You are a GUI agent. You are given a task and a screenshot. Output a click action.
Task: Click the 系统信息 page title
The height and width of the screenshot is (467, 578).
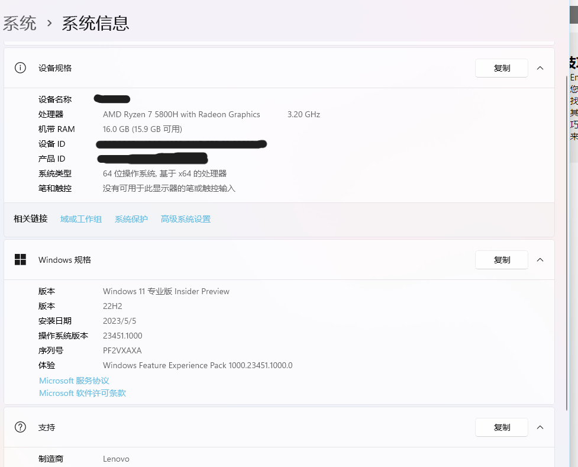(x=95, y=24)
